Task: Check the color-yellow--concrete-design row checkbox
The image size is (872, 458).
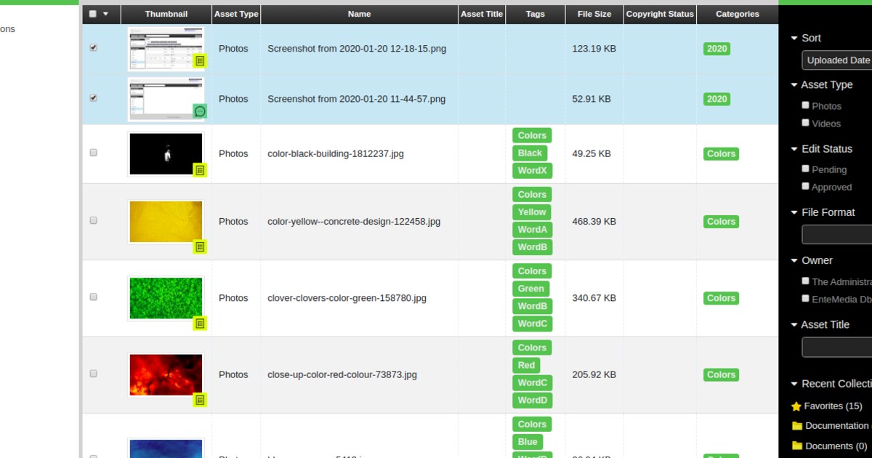Action: 93,220
